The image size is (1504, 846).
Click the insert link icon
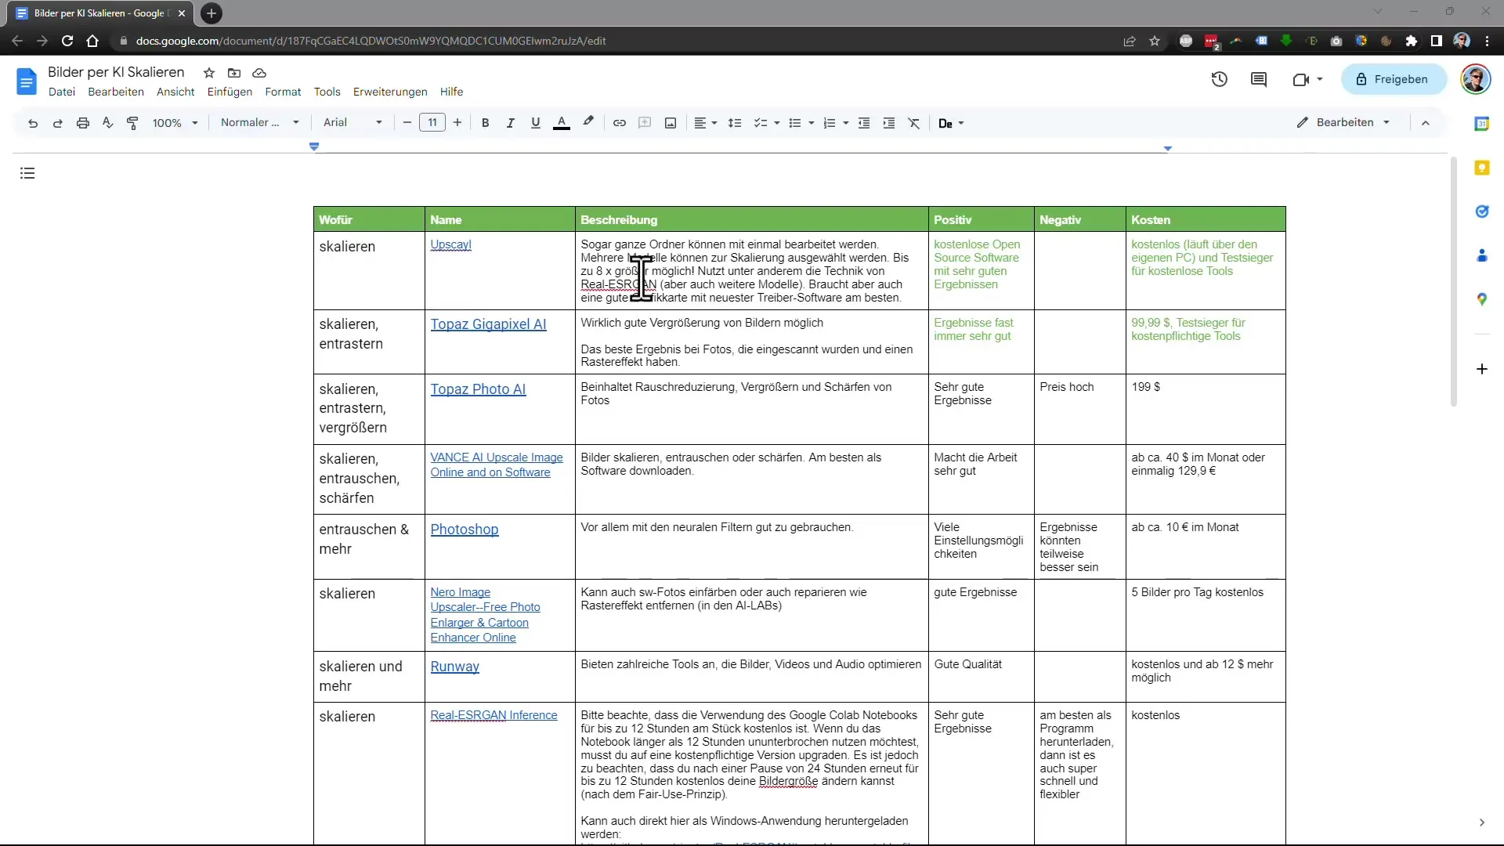(x=620, y=123)
